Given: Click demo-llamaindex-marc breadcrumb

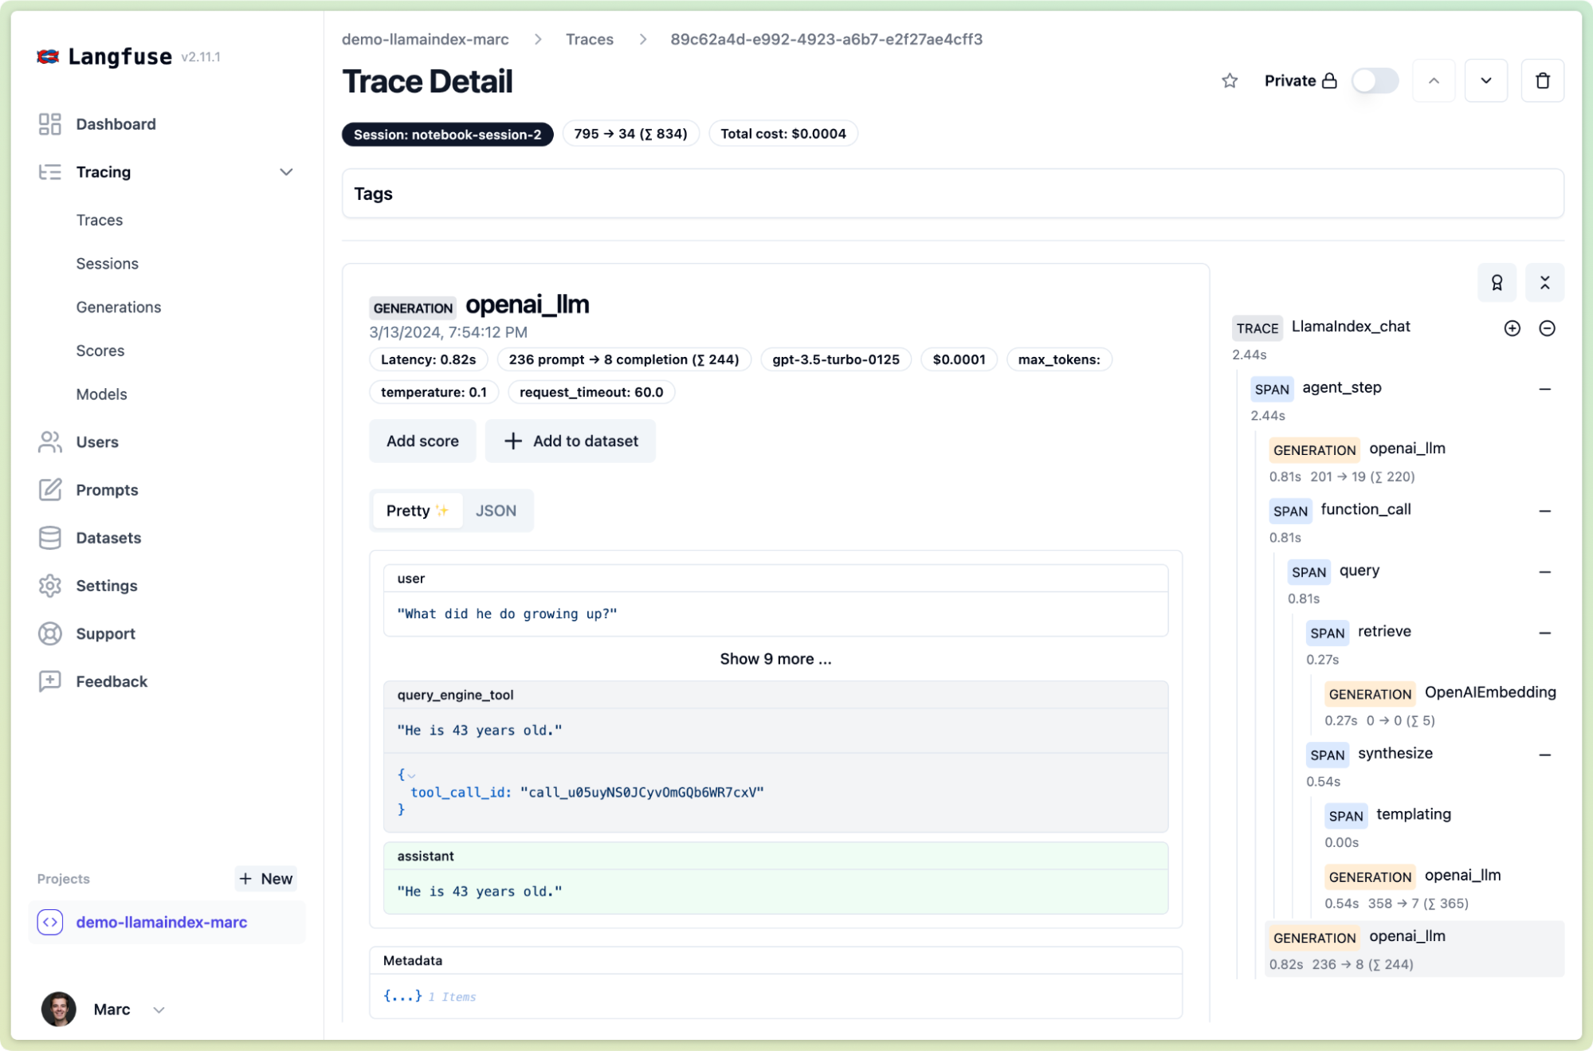Looking at the screenshot, I should (x=426, y=39).
